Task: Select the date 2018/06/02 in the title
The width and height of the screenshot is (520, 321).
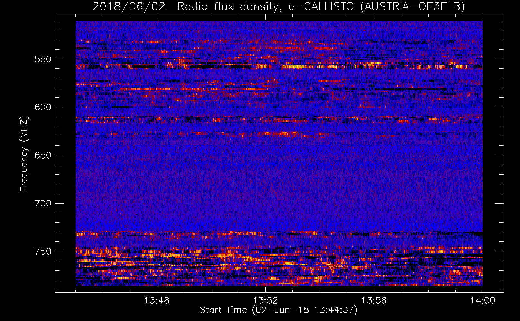Action: point(129,6)
